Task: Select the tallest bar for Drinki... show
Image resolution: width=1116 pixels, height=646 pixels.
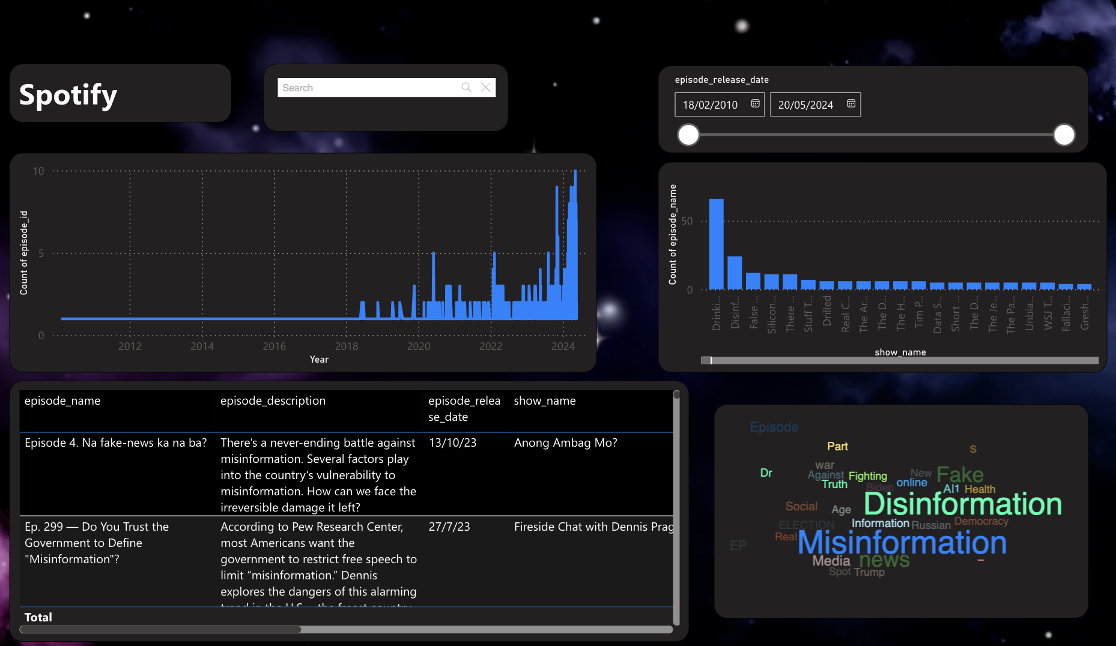Action: (x=716, y=244)
